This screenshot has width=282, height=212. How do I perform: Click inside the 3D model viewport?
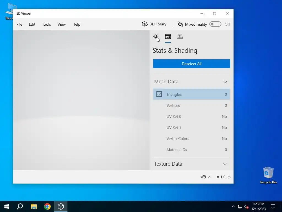tap(82, 100)
